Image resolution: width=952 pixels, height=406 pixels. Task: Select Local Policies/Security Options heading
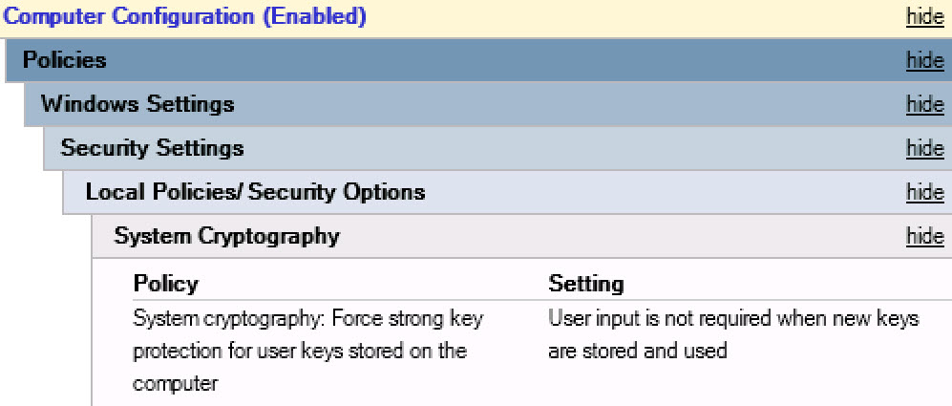pyautogui.click(x=255, y=192)
